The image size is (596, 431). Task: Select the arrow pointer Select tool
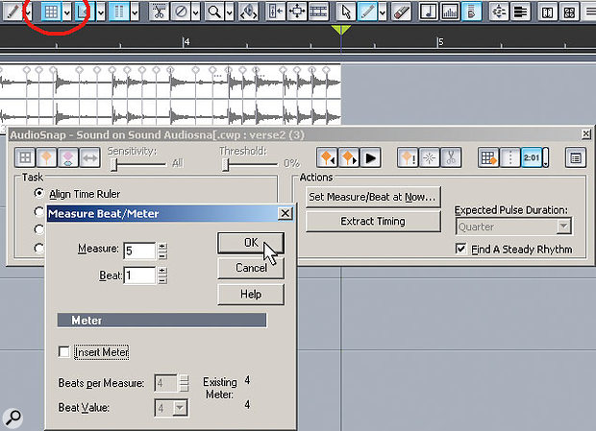pyautogui.click(x=346, y=12)
